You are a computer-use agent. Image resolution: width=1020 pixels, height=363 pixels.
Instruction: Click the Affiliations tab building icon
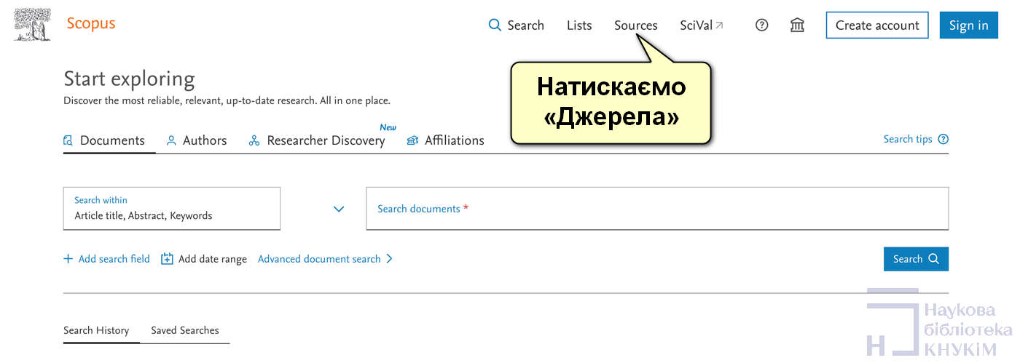point(412,141)
